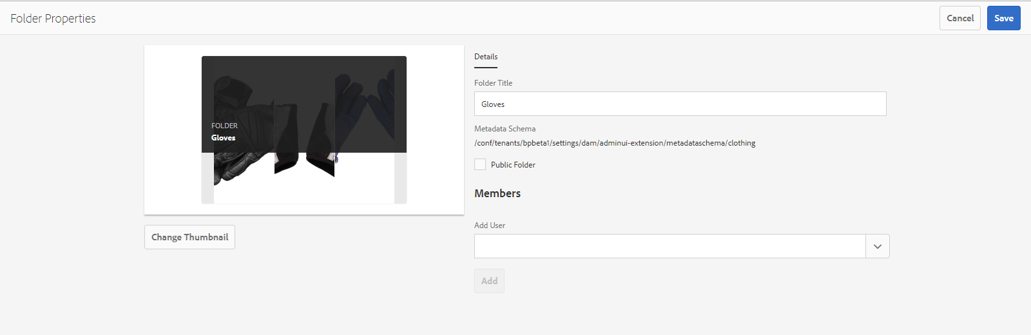Focus the Folder Title field containing Gloves
This screenshot has height=335, width=1031.
pos(680,104)
